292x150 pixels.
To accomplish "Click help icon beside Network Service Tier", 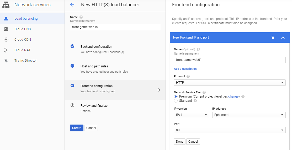I will tap(204, 92).
